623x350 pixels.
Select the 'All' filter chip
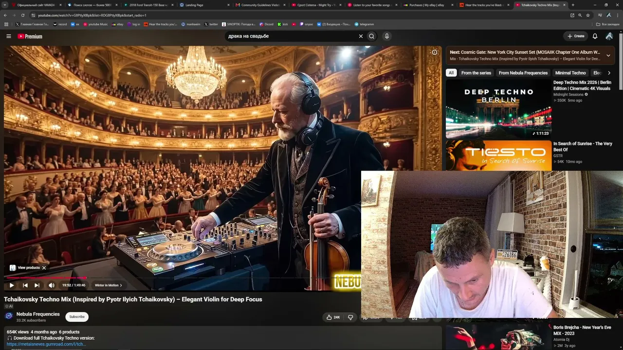tap(451, 73)
